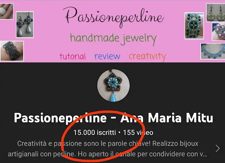Tap the turquoise beaded bracelet photo
The height and width of the screenshot is (163, 225).
tap(194, 26)
